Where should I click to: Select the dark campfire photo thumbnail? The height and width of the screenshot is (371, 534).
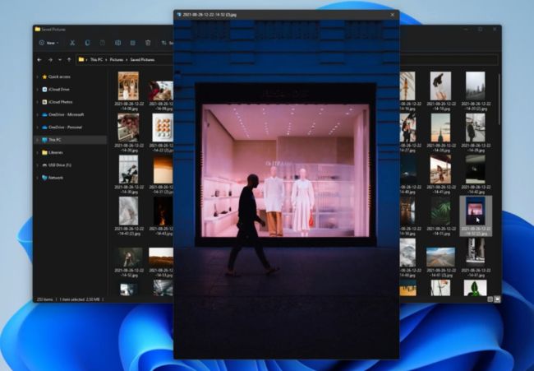click(163, 211)
